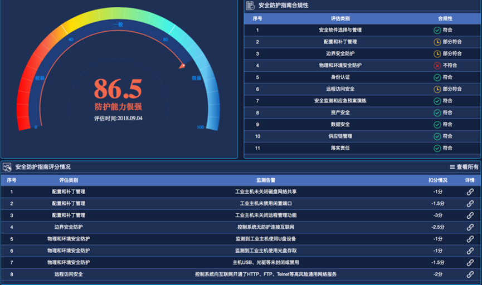Open details link for 监测到工业主机使用U盘设备 row
This screenshot has height=285, width=482.
(470, 239)
